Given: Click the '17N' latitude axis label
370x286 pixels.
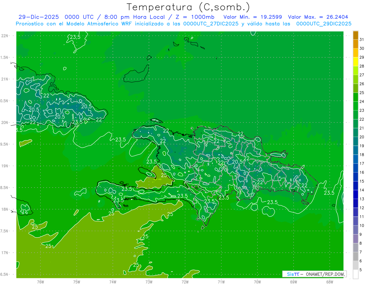Looking at the screenshot, I should click(5, 253).
